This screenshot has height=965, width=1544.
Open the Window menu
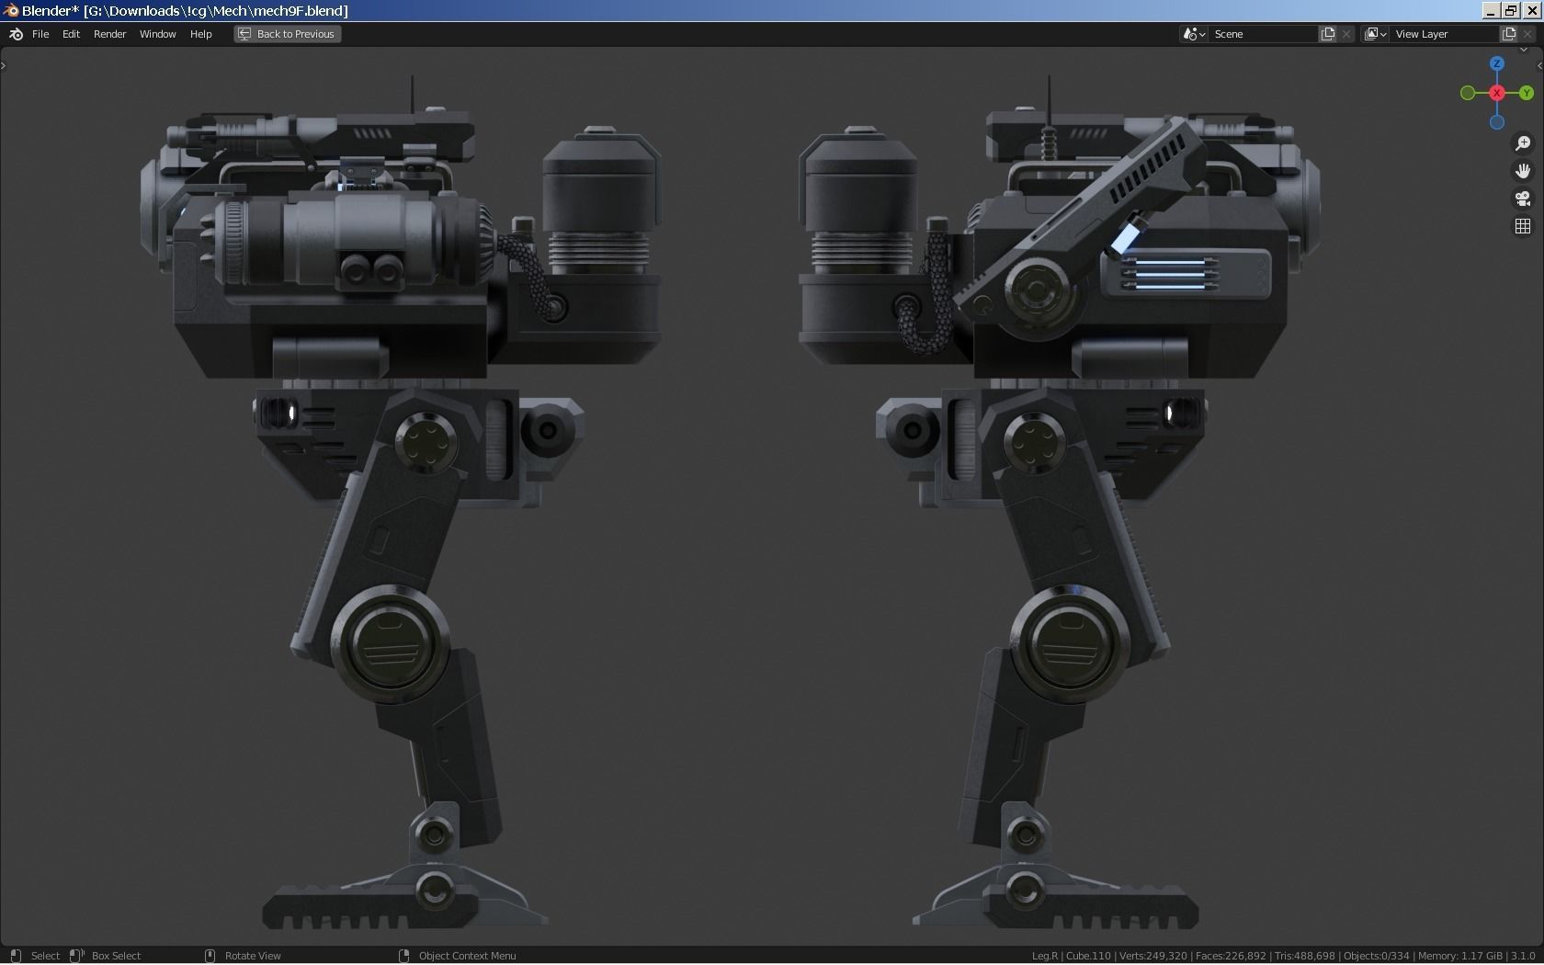[157, 34]
